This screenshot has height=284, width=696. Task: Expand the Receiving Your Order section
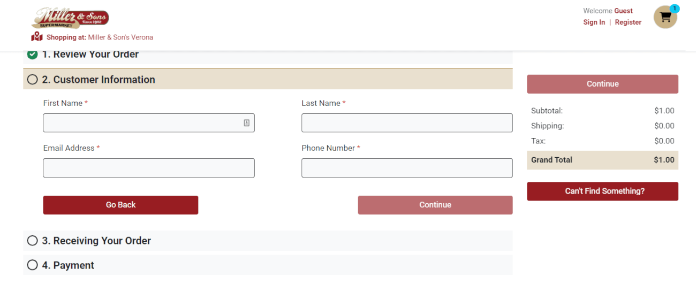268,241
